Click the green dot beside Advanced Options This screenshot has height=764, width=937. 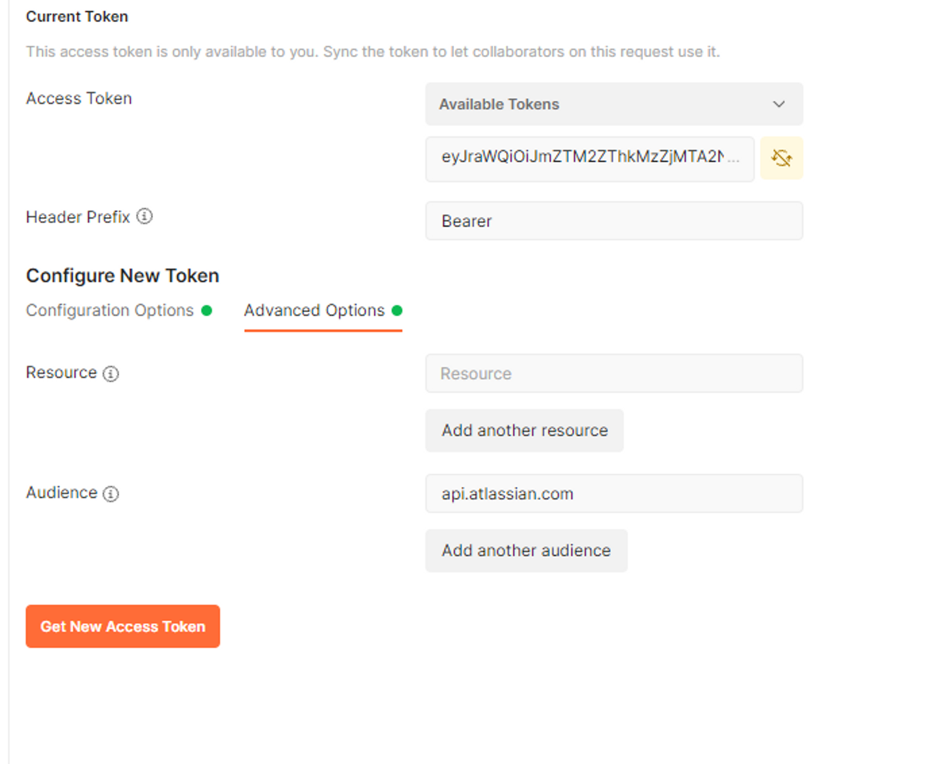397,310
